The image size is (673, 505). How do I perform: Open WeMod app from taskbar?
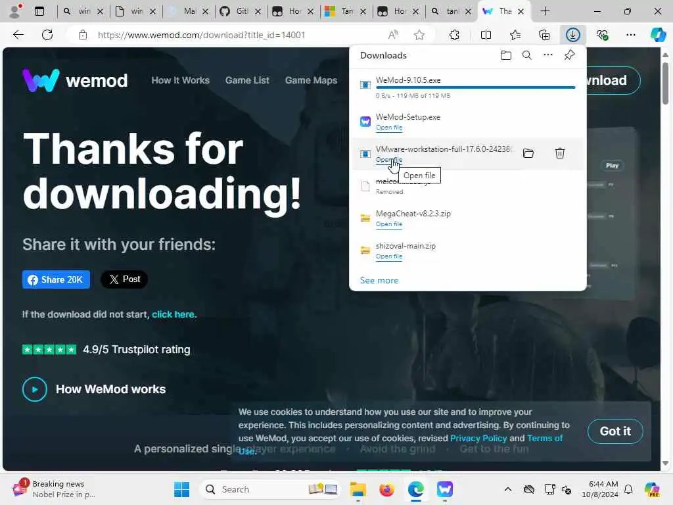(x=445, y=489)
